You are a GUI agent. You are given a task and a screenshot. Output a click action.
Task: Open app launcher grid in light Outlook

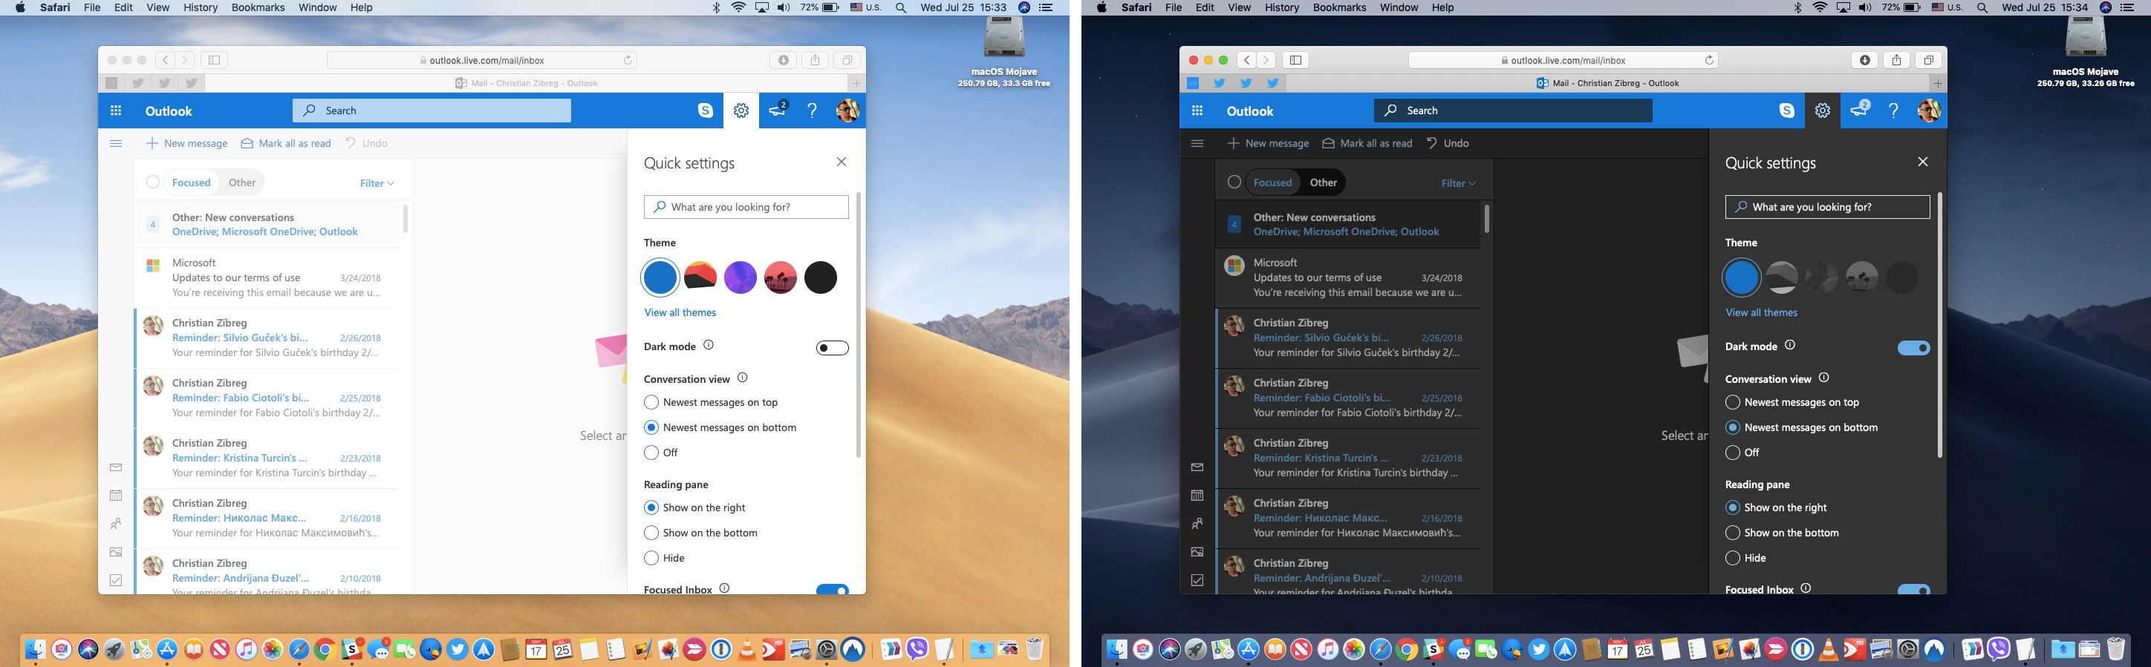pyautogui.click(x=116, y=111)
